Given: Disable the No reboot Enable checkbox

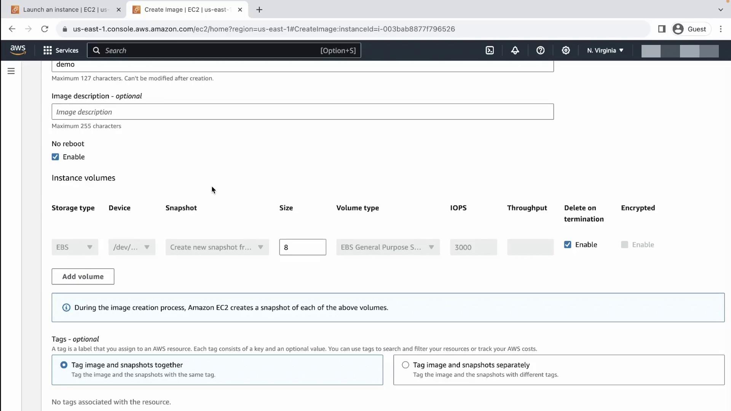Looking at the screenshot, I should pos(56,157).
